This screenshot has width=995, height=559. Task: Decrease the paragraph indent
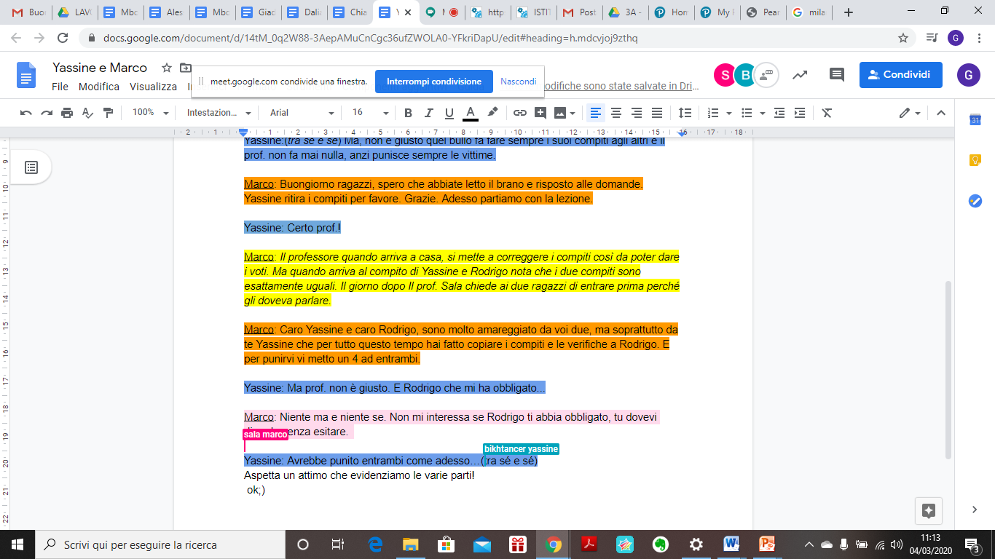point(779,113)
